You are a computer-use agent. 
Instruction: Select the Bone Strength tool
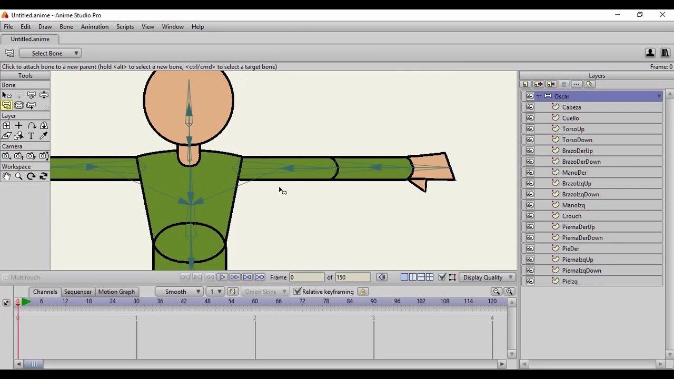(x=19, y=105)
